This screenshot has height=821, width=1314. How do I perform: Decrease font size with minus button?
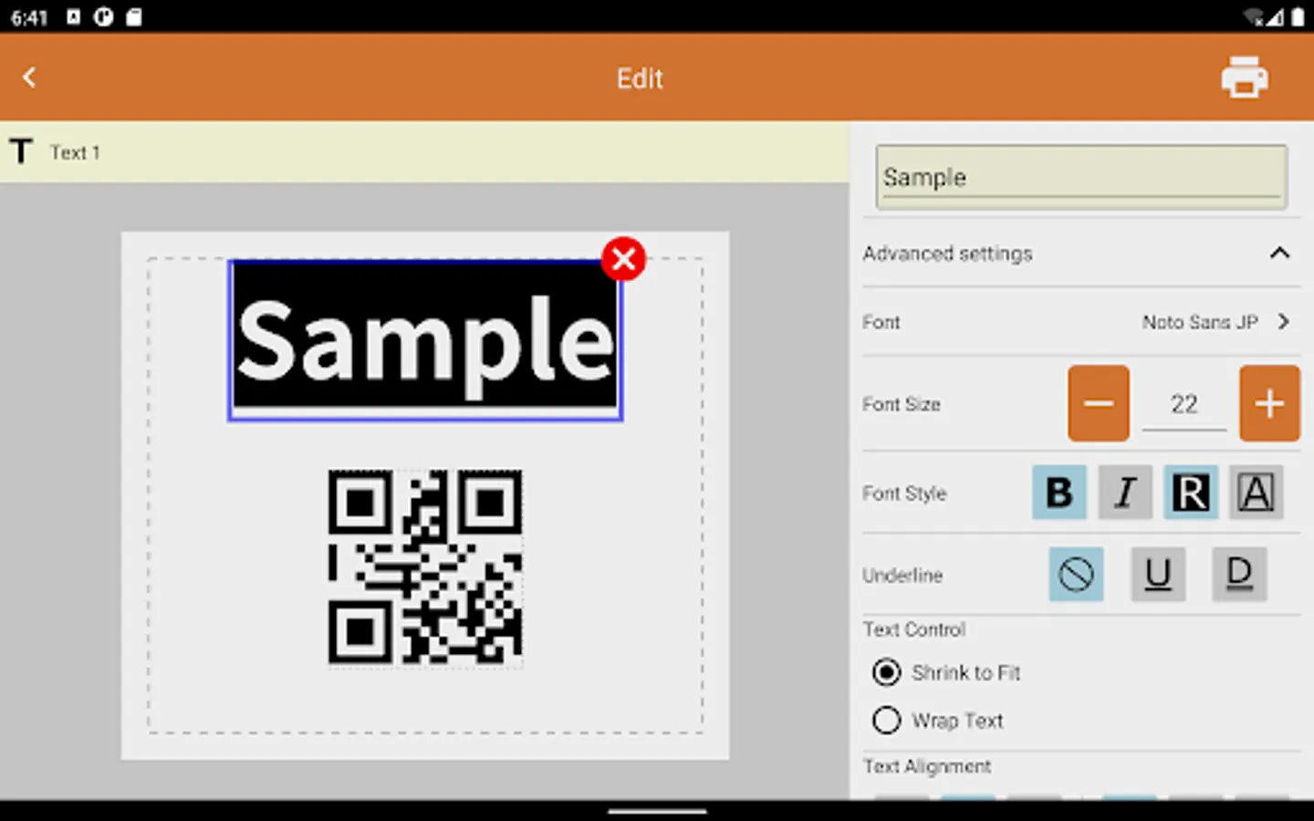pos(1099,404)
